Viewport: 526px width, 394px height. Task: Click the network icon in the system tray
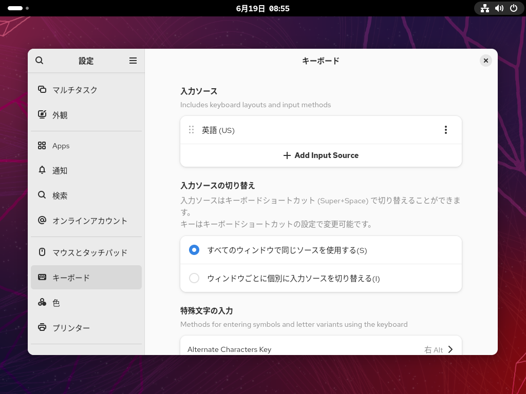(x=485, y=8)
